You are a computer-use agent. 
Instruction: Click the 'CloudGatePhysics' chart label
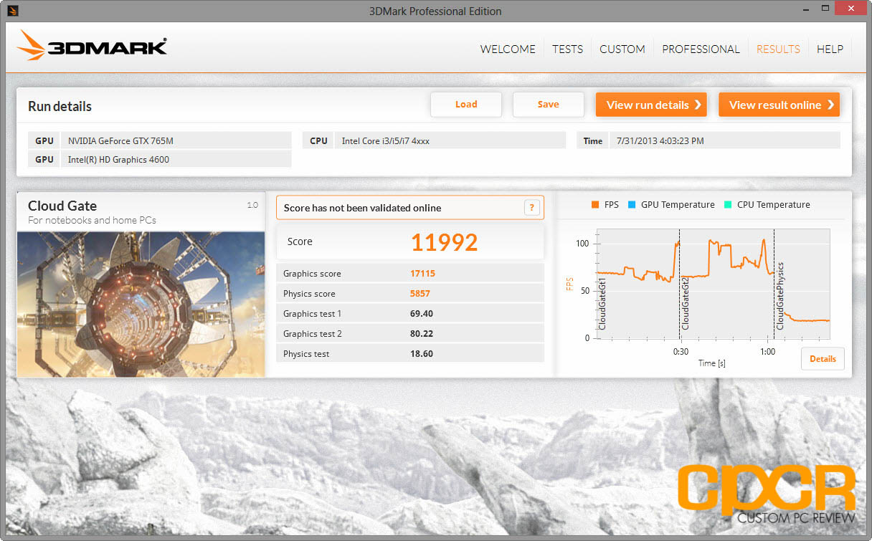point(780,295)
